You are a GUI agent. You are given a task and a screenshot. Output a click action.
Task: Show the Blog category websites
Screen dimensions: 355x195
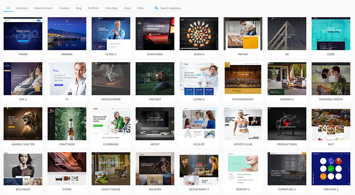click(x=78, y=8)
